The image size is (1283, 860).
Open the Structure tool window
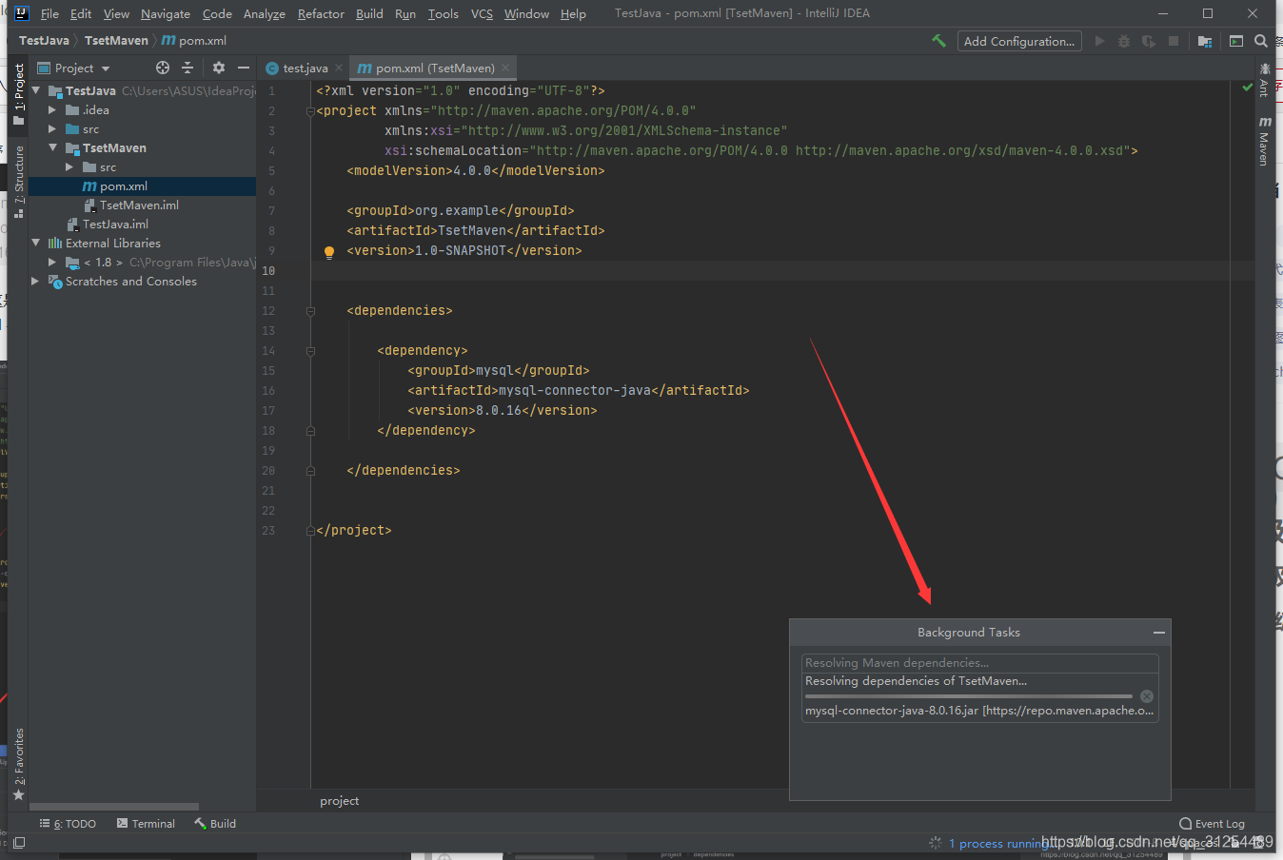click(18, 182)
